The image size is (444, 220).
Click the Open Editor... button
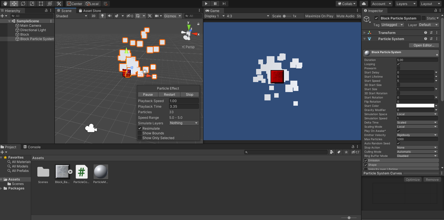[424, 45]
